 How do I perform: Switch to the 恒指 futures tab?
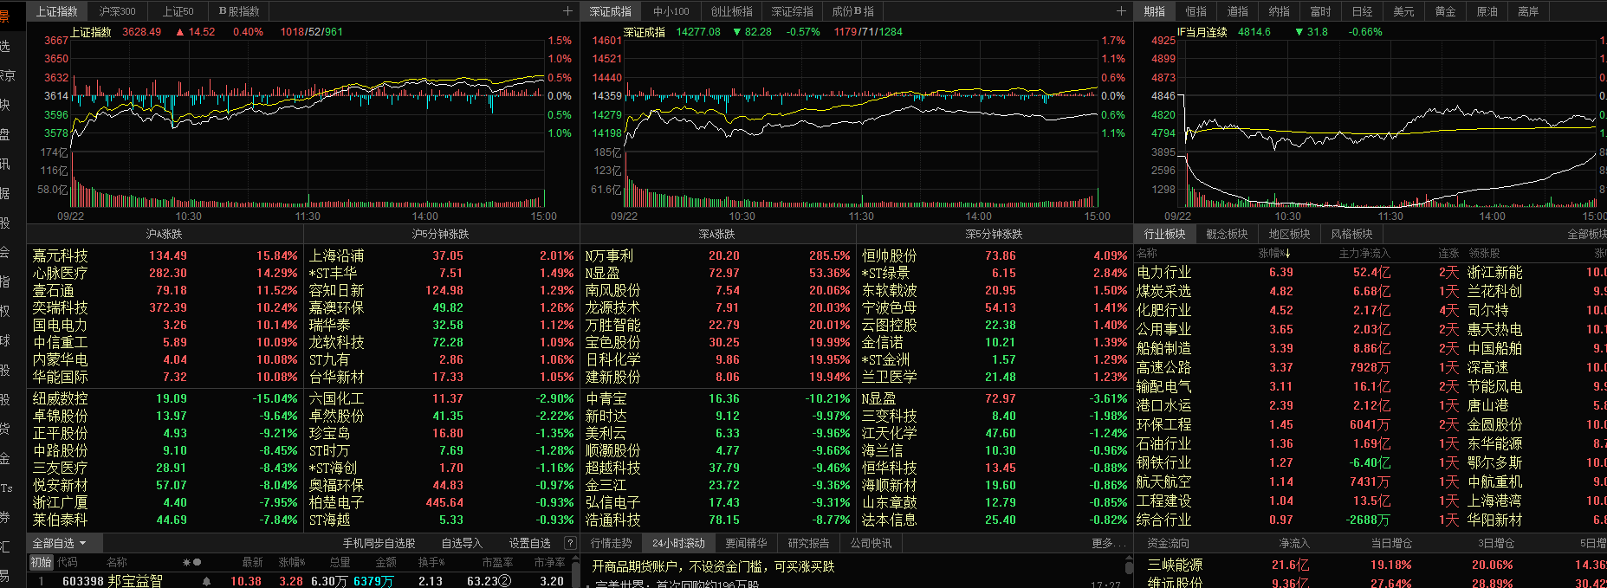coord(1196,11)
